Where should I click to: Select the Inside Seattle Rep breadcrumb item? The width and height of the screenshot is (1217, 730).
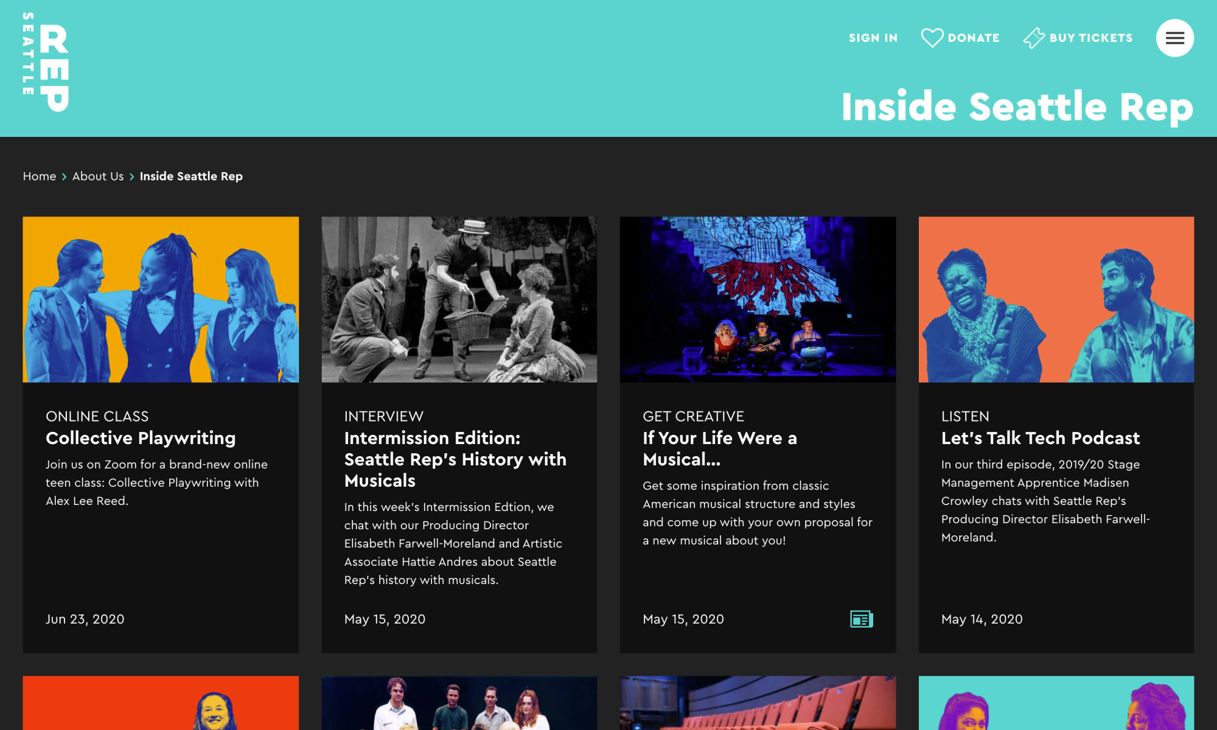191,176
